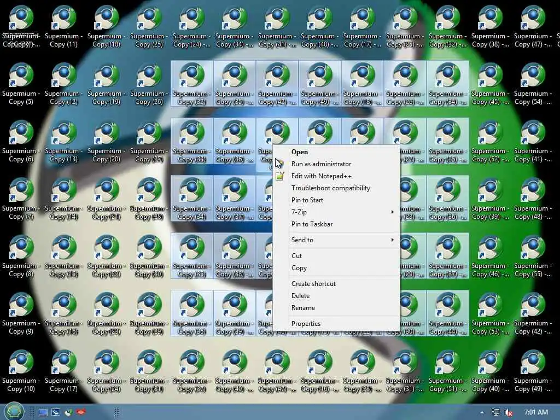
Task: Select the Supermium - Copy (6) shortcut
Action: pos(21,142)
